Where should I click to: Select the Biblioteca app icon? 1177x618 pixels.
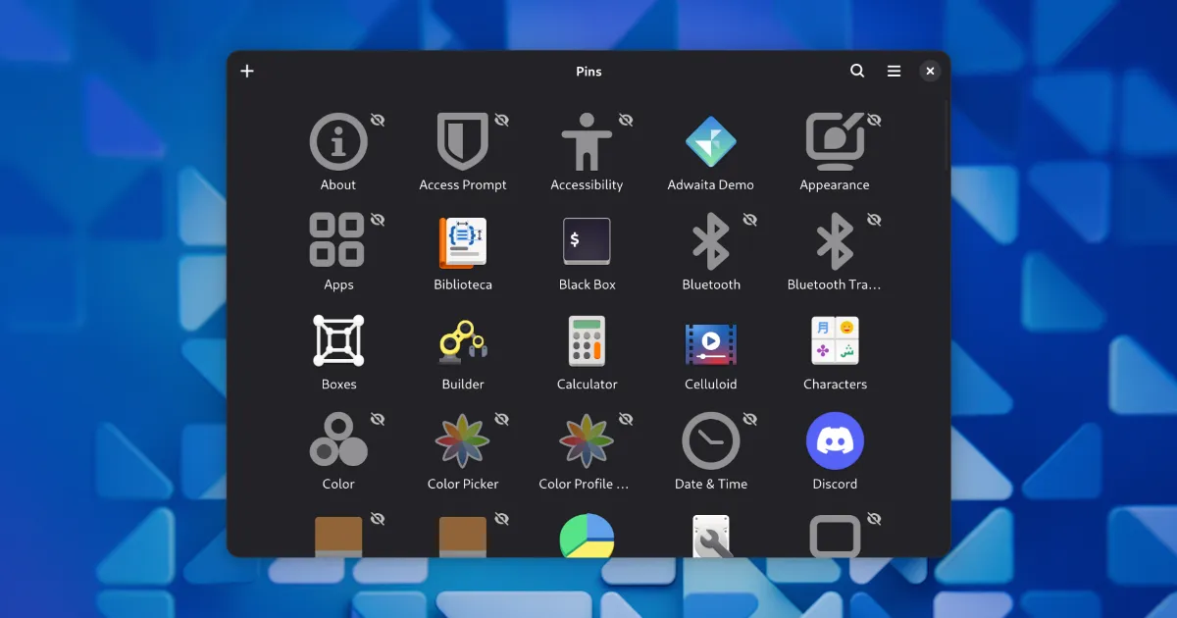[x=463, y=242]
